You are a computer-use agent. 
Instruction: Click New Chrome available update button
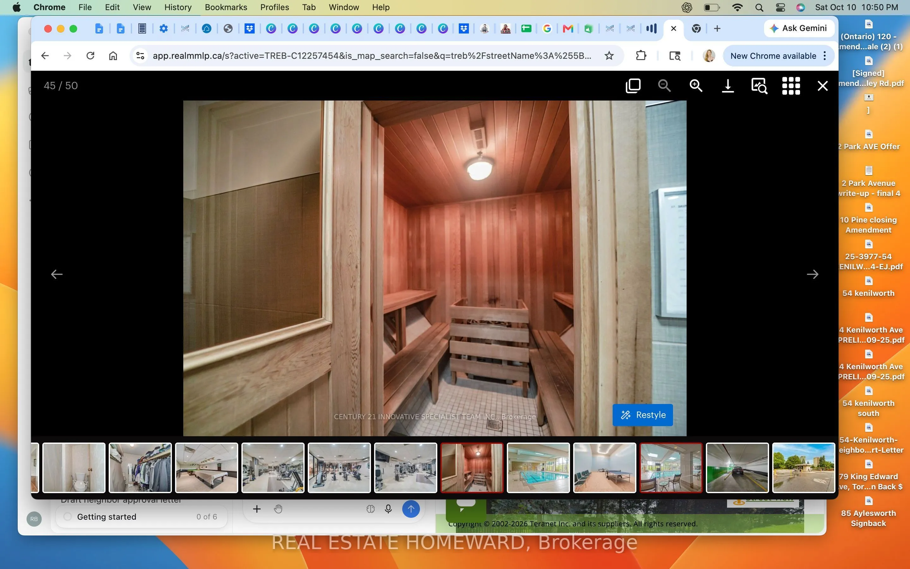[778, 56]
